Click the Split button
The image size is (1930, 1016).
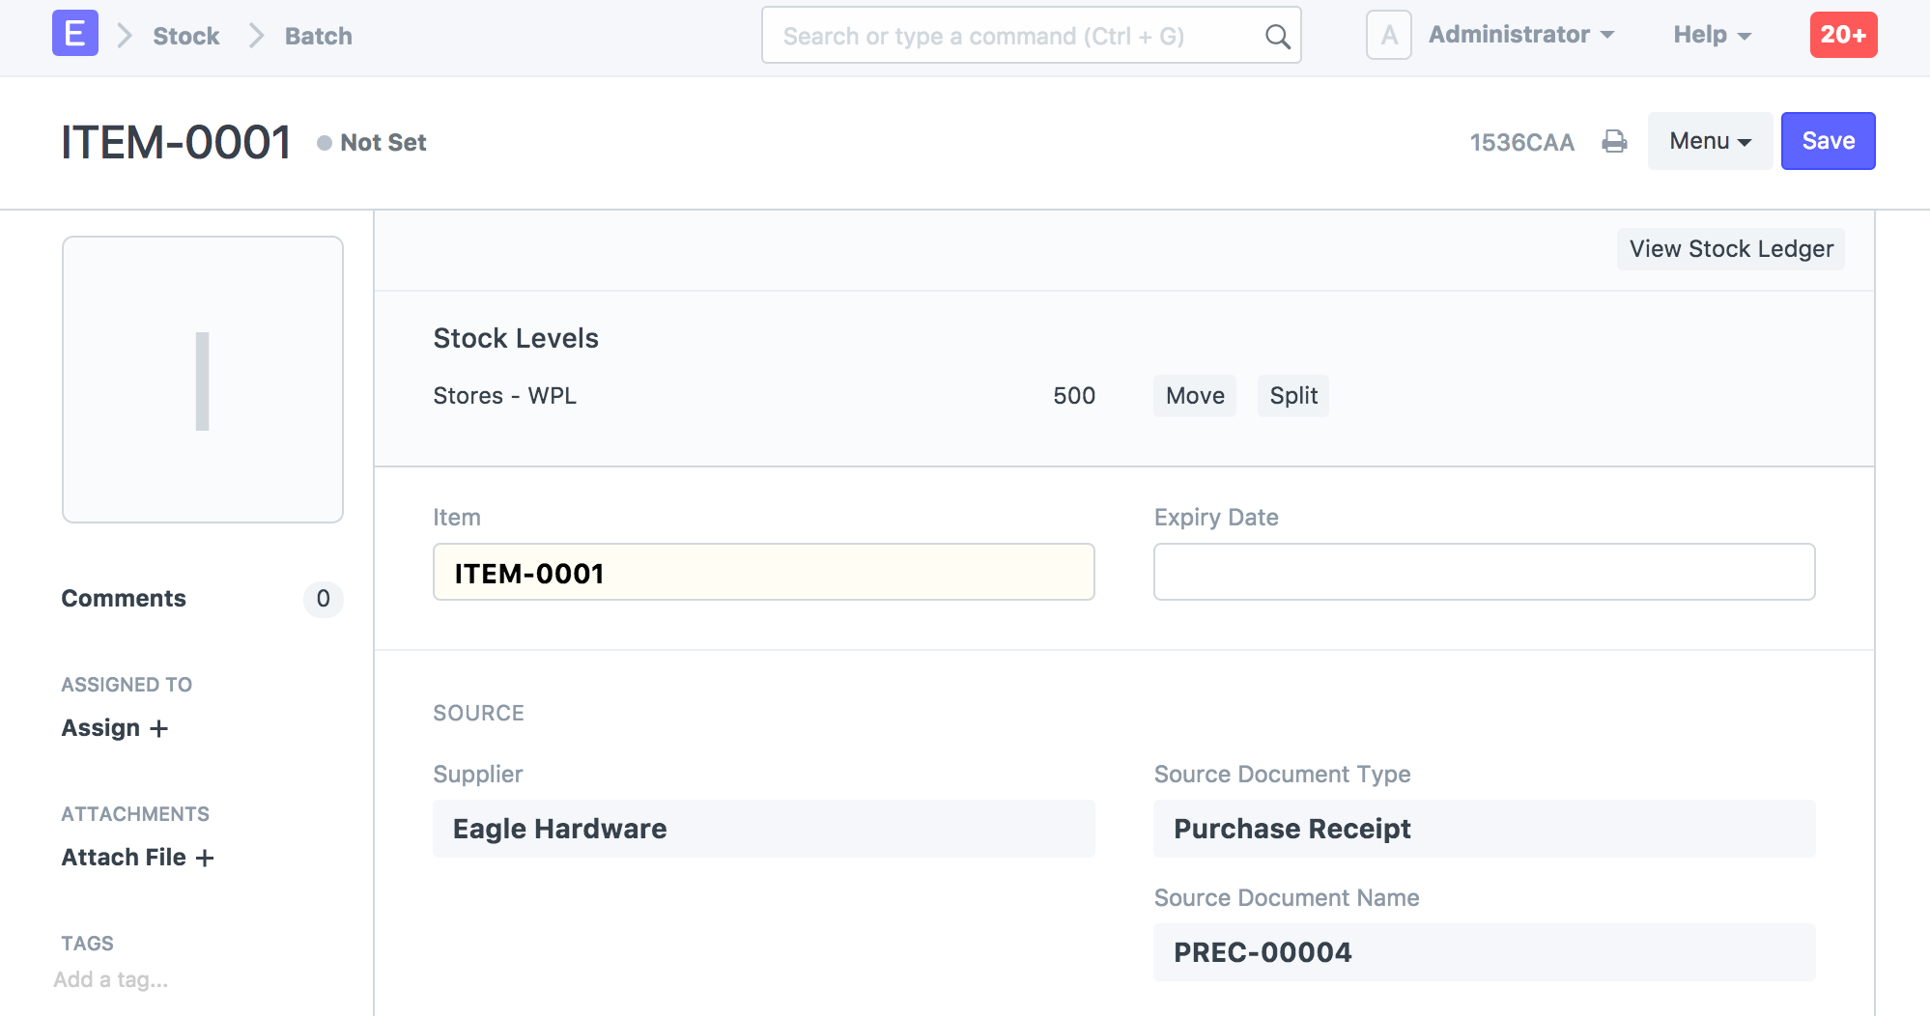1293,396
